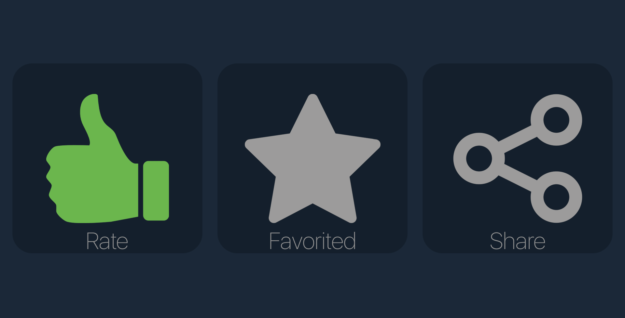Click the share network icon
Image resolution: width=625 pixels, height=318 pixels.
tap(518, 158)
